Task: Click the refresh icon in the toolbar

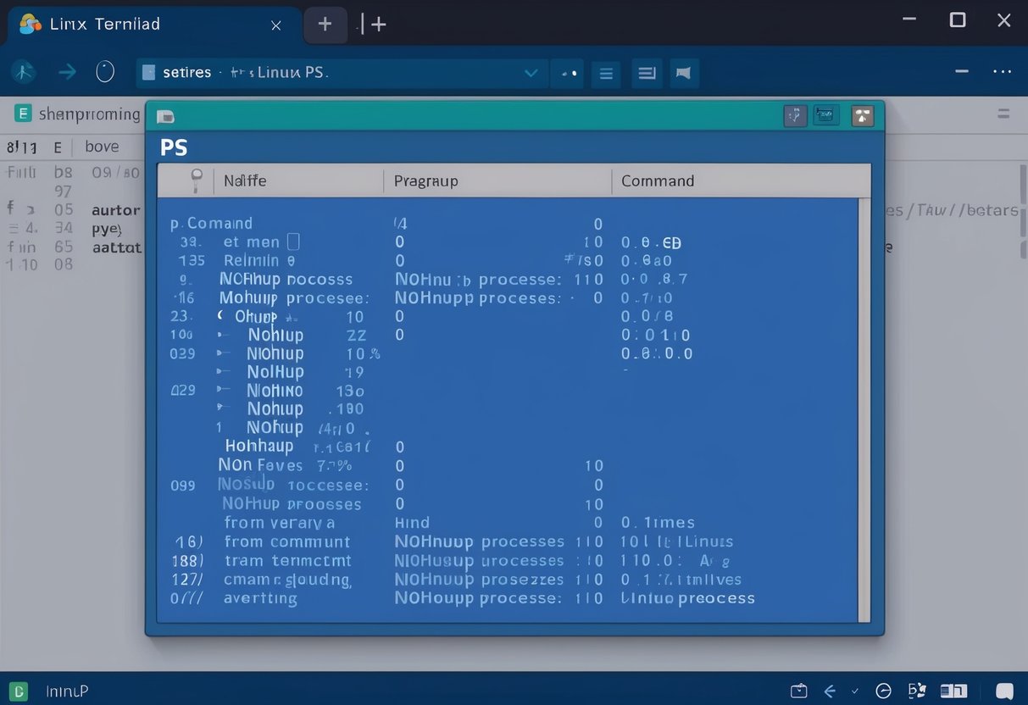Action: coord(105,72)
